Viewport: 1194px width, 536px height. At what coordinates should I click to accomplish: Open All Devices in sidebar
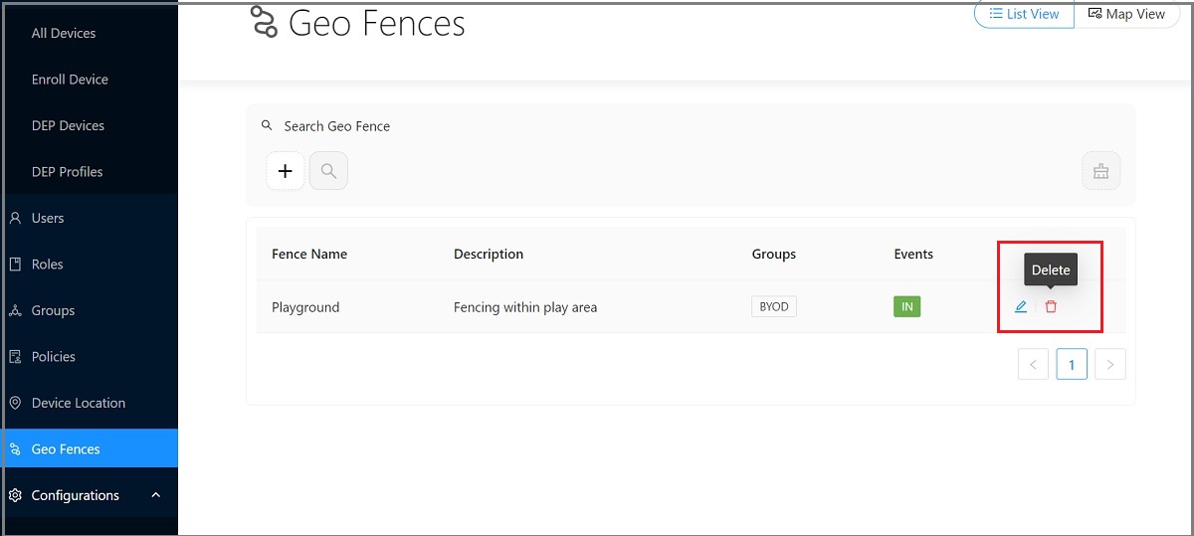click(64, 33)
